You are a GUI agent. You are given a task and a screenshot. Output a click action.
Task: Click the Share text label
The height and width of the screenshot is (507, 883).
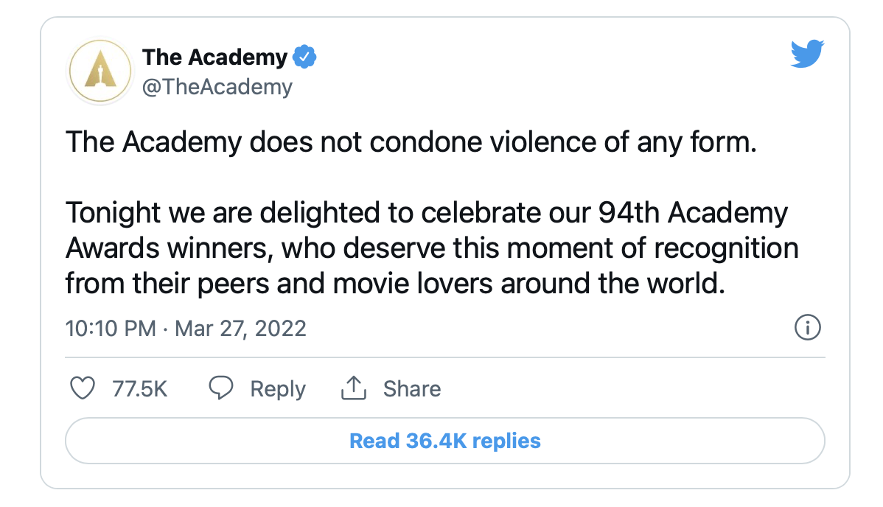(412, 389)
